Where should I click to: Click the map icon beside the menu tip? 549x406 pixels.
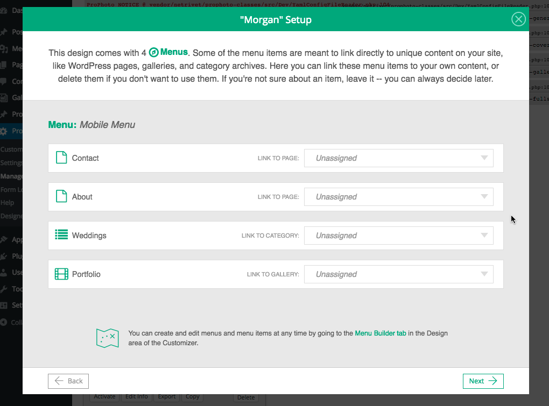point(108,338)
